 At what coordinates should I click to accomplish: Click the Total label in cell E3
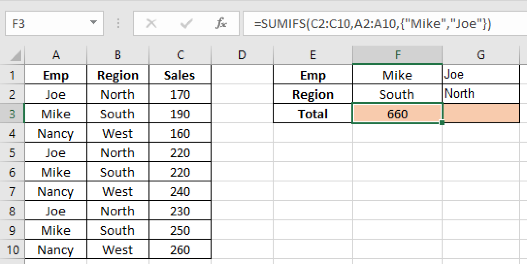pos(313,113)
